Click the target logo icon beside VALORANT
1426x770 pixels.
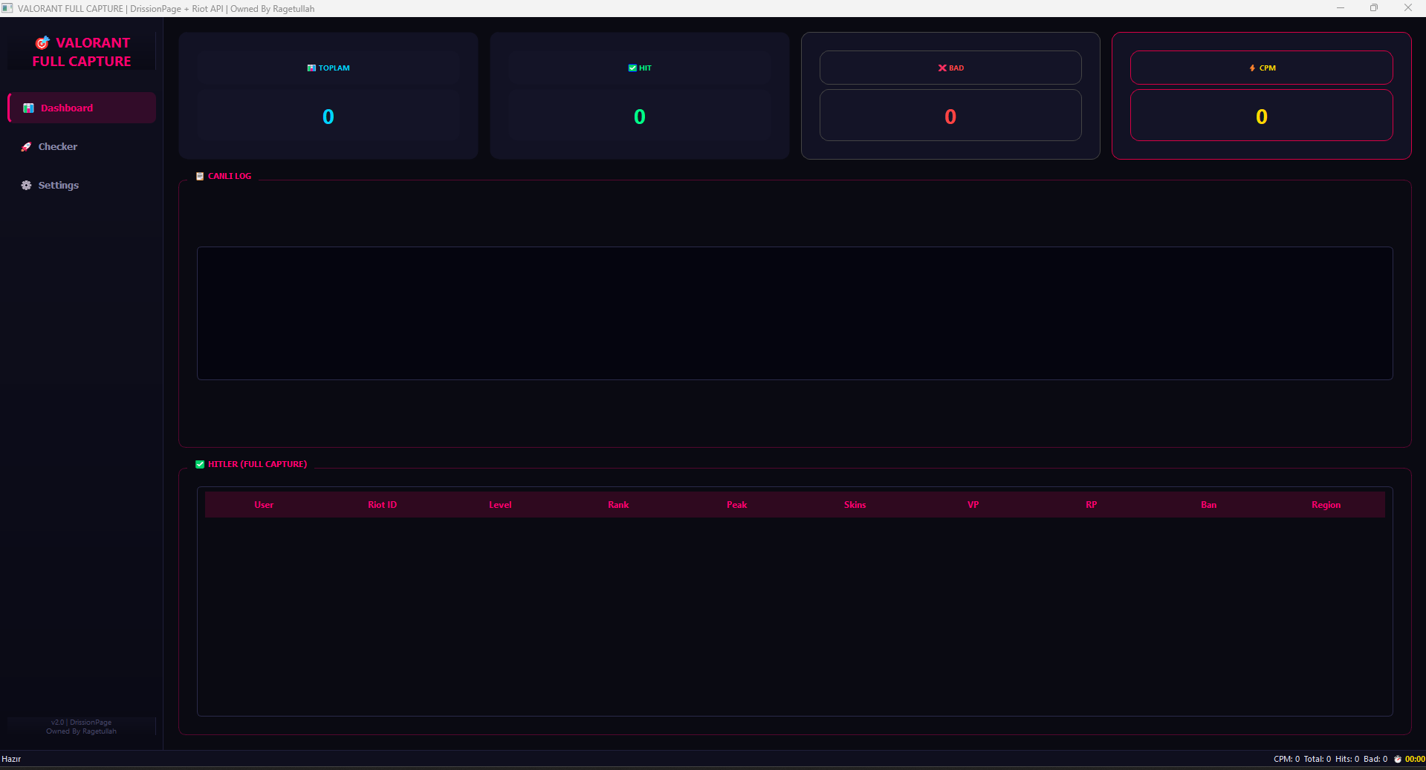coord(43,43)
